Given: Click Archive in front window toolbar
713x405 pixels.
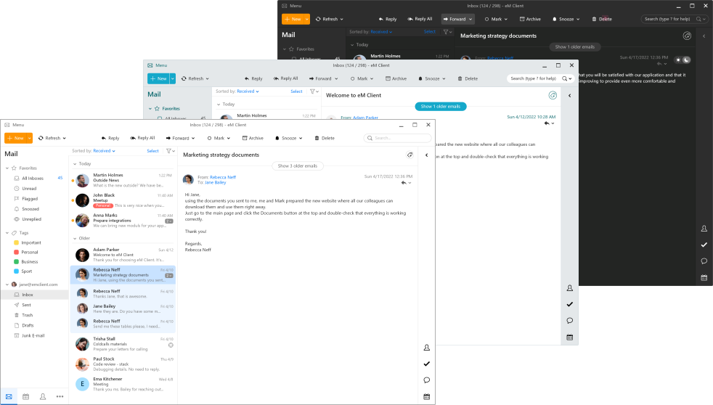Looking at the screenshot, I should pyautogui.click(x=253, y=138).
